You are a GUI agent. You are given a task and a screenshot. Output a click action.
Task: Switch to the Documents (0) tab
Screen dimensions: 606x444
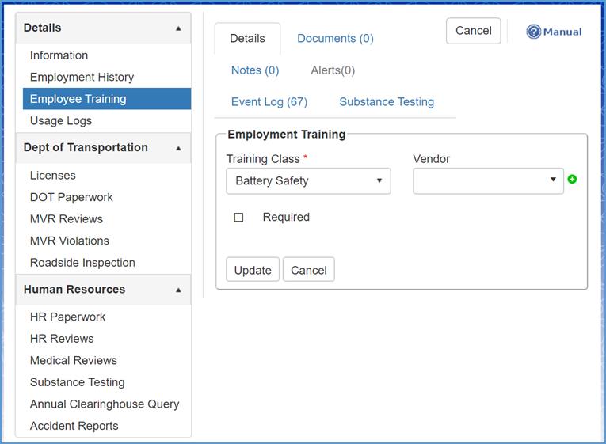point(335,39)
